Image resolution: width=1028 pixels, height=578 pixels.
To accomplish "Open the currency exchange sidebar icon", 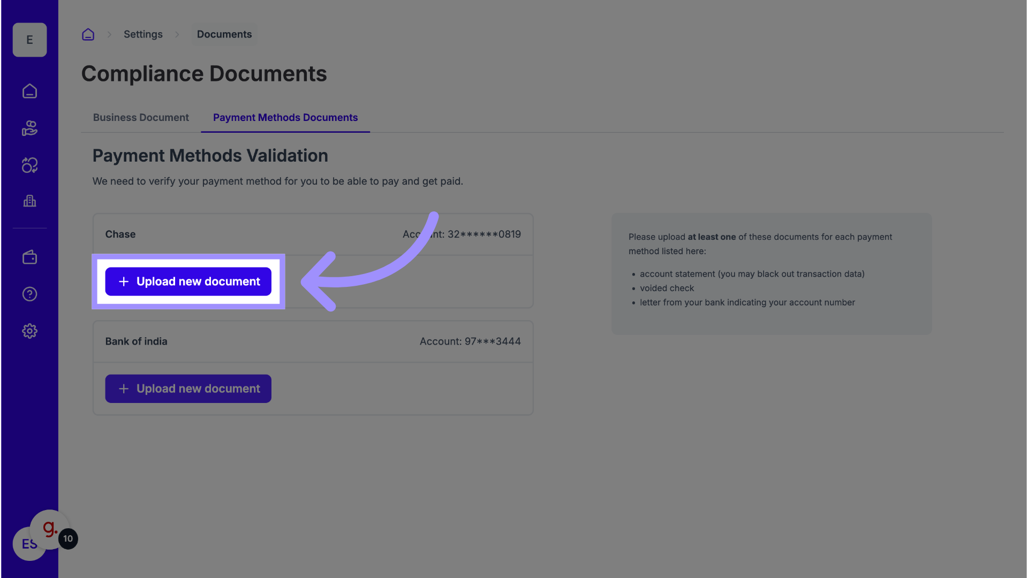I will point(29,165).
